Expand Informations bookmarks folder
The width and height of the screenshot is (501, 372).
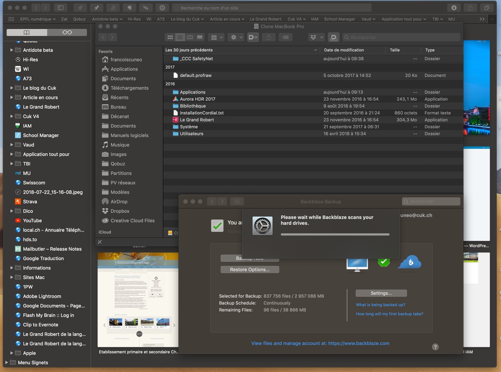tap(11, 268)
